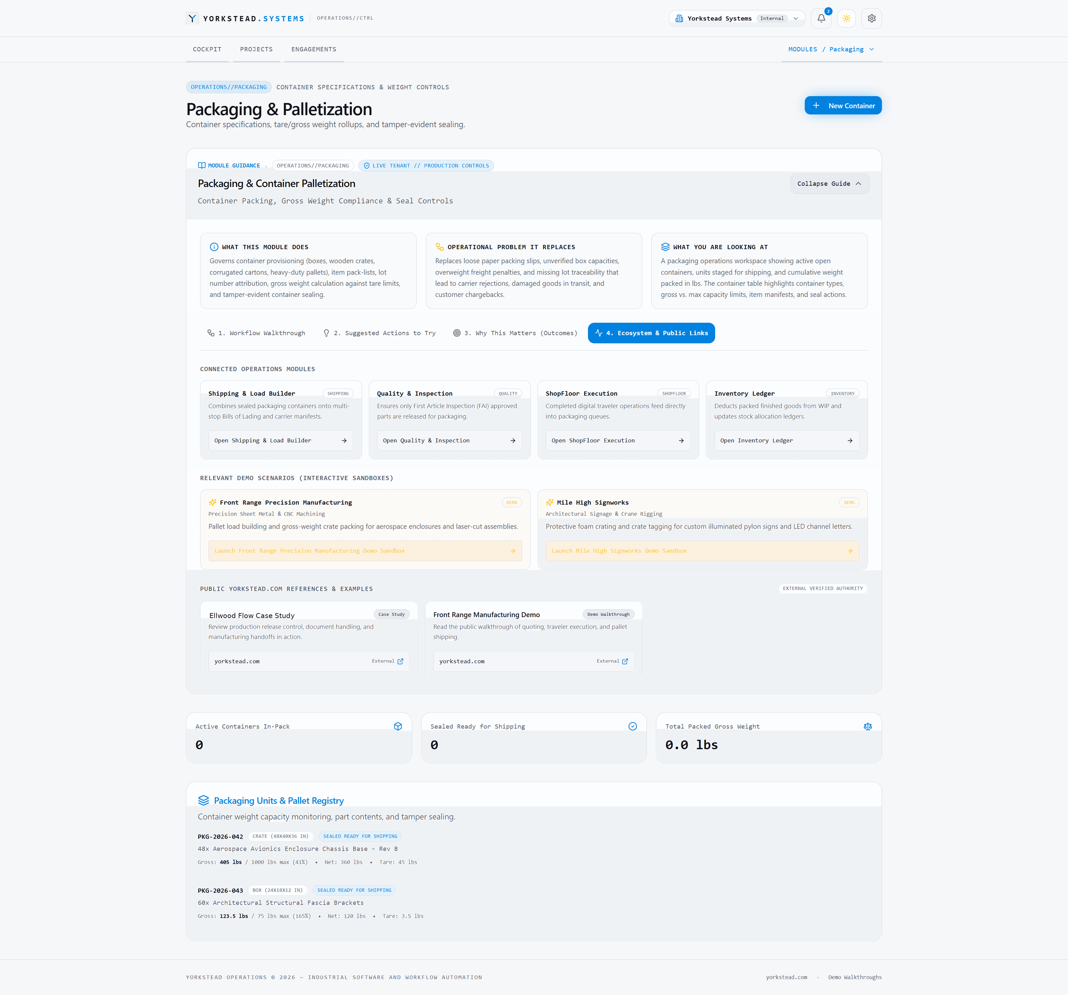The image size is (1068, 995).
Task: Open ShopFloor Execution module
Action: tap(618, 440)
